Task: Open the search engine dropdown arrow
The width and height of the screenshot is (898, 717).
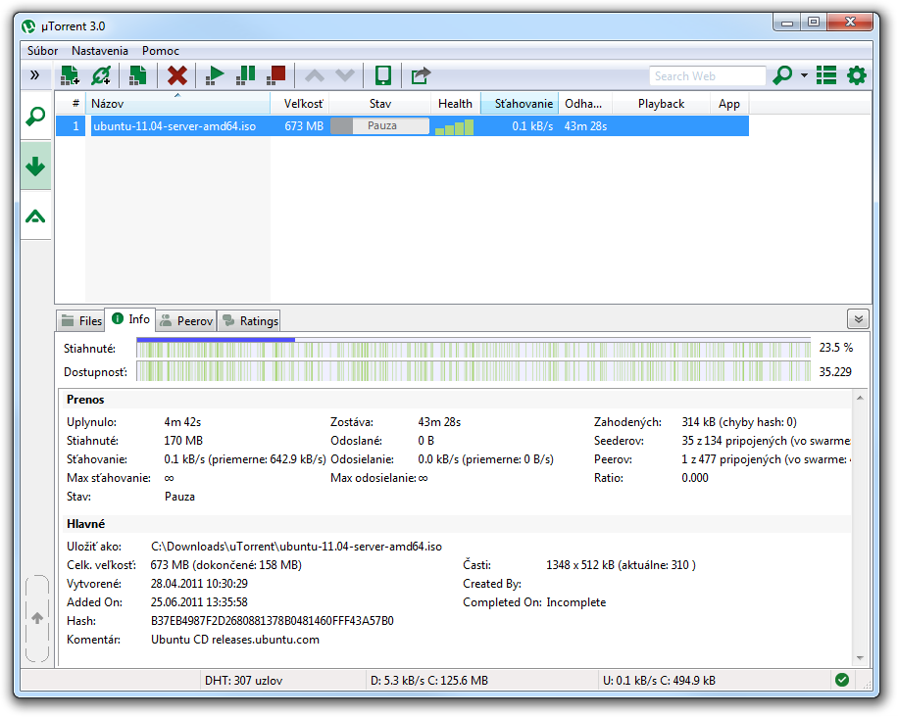Action: coord(804,75)
